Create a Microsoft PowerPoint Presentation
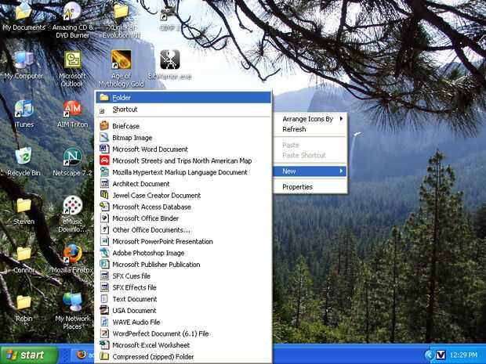Screen dimensions: 486x364 click(183, 241)
